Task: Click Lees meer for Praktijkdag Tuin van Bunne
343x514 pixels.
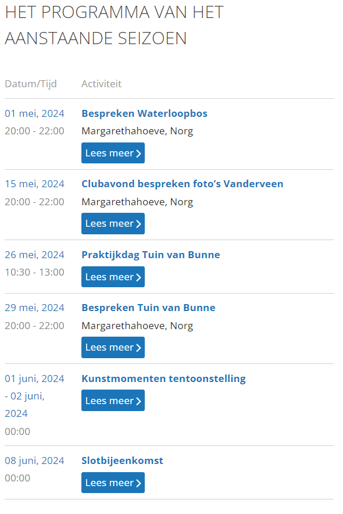Action: tap(113, 277)
